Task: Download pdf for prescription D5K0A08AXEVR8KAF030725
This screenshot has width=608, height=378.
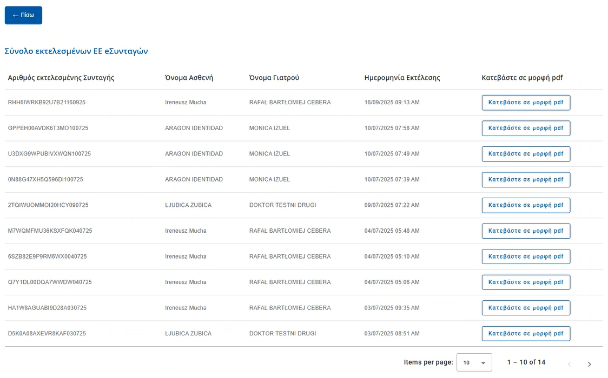Action: [525, 333]
